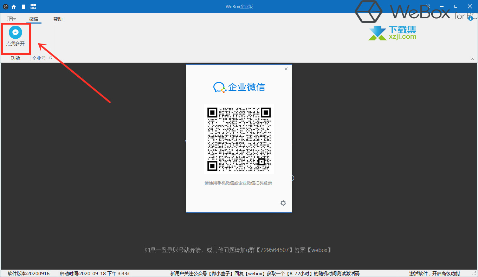Click the 企业号 group label
This screenshot has width=478, height=277.
point(39,58)
